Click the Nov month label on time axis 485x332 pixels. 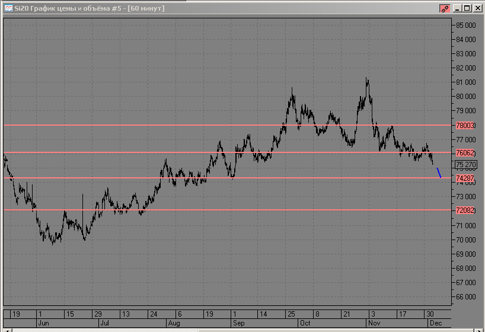tap(374, 323)
